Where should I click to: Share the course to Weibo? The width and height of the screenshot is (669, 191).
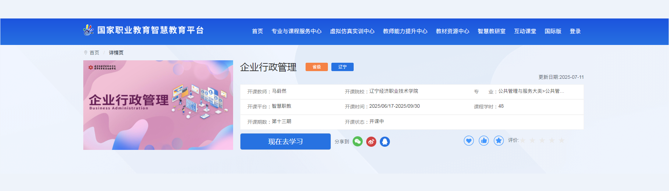371,142
